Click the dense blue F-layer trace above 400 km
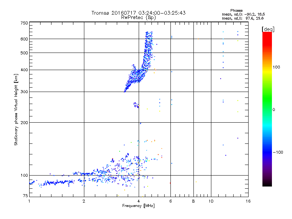The height and width of the screenshot is (219, 292). [x=149, y=50]
